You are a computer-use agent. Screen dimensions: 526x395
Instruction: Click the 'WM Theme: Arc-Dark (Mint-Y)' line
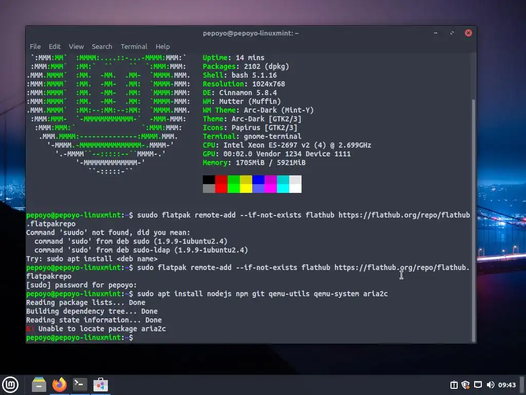click(258, 110)
